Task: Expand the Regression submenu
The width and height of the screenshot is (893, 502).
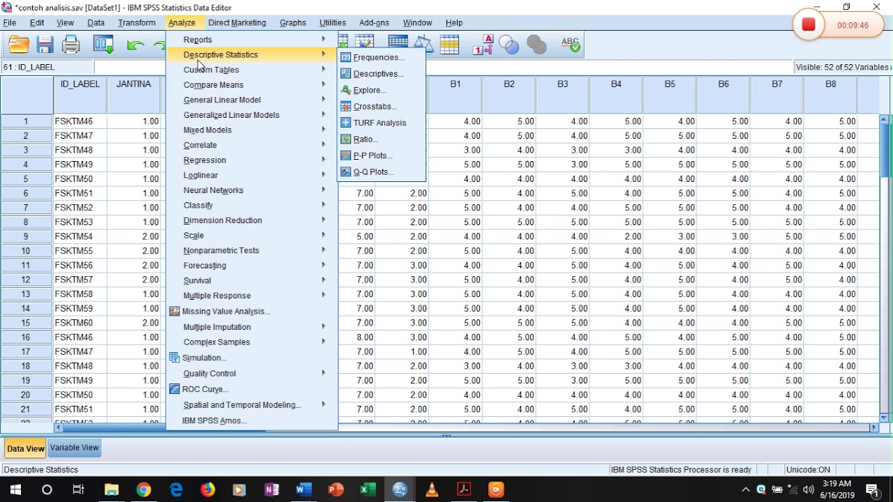Action: (252, 160)
